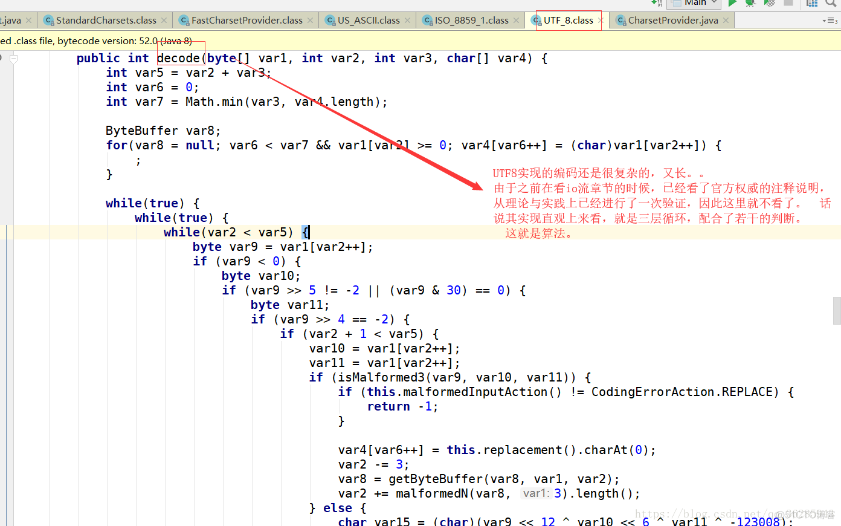Viewport: 841px width, 526px height.
Task: Switch to the FastCharsetProvider.class tab
Action: pos(246,21)
